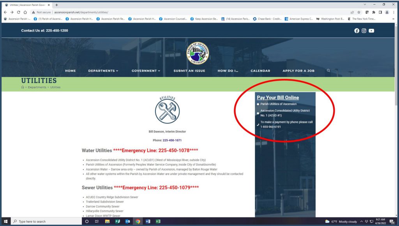Open the Instagram social icon in header
Image resolution: width=399 pixels, height=226 pixels.
click(364, 31)
